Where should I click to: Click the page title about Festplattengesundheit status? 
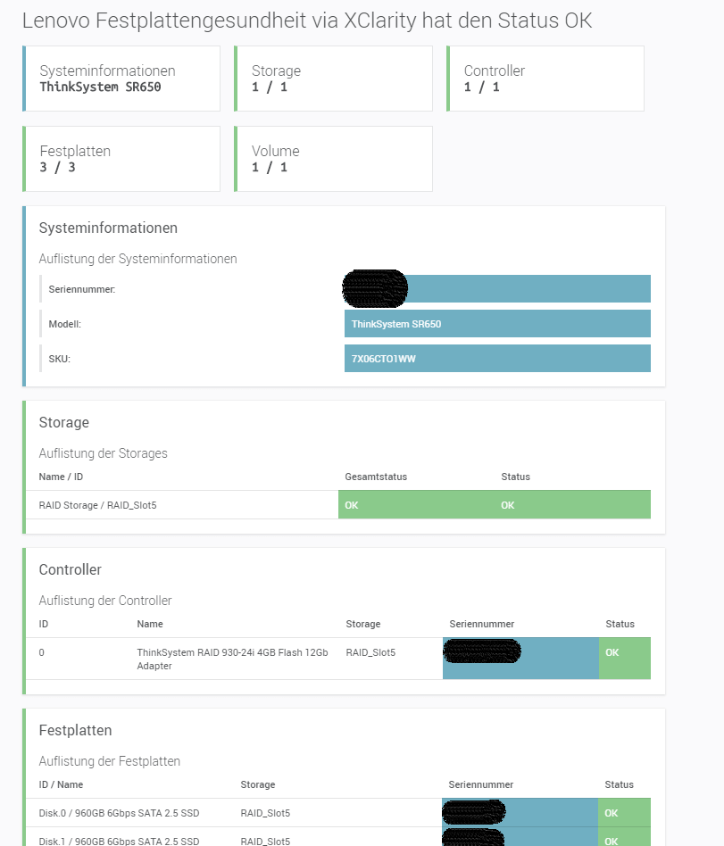pyautogui.click(x=306, y=21)
